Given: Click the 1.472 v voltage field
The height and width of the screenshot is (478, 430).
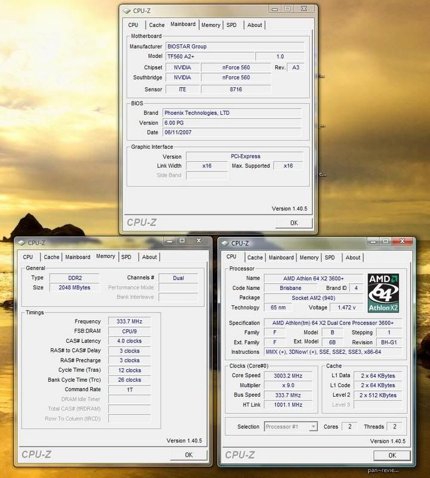Looking at the screenshot, I should pos(346,308).
